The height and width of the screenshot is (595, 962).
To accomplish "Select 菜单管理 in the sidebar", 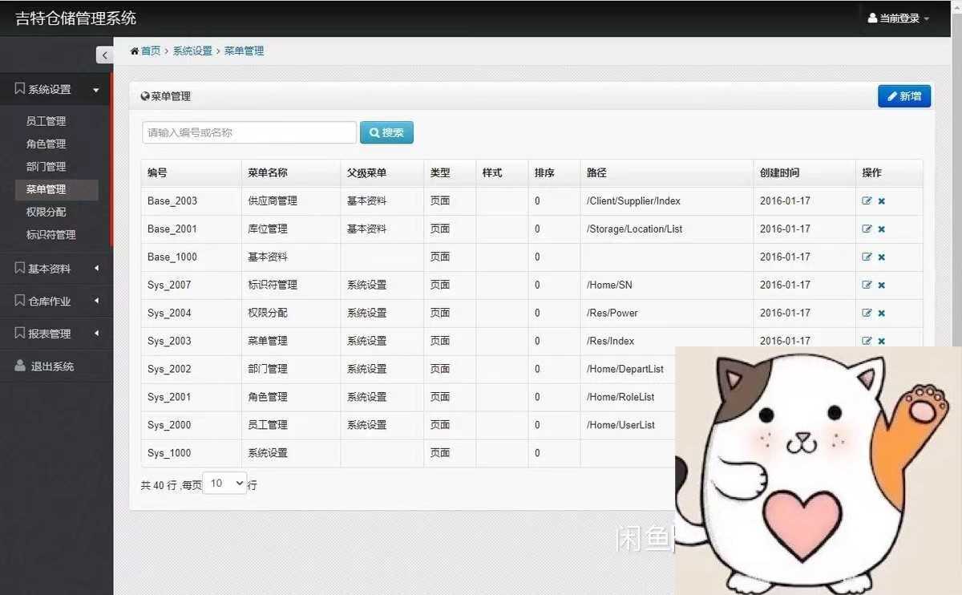I will [56, 189].
